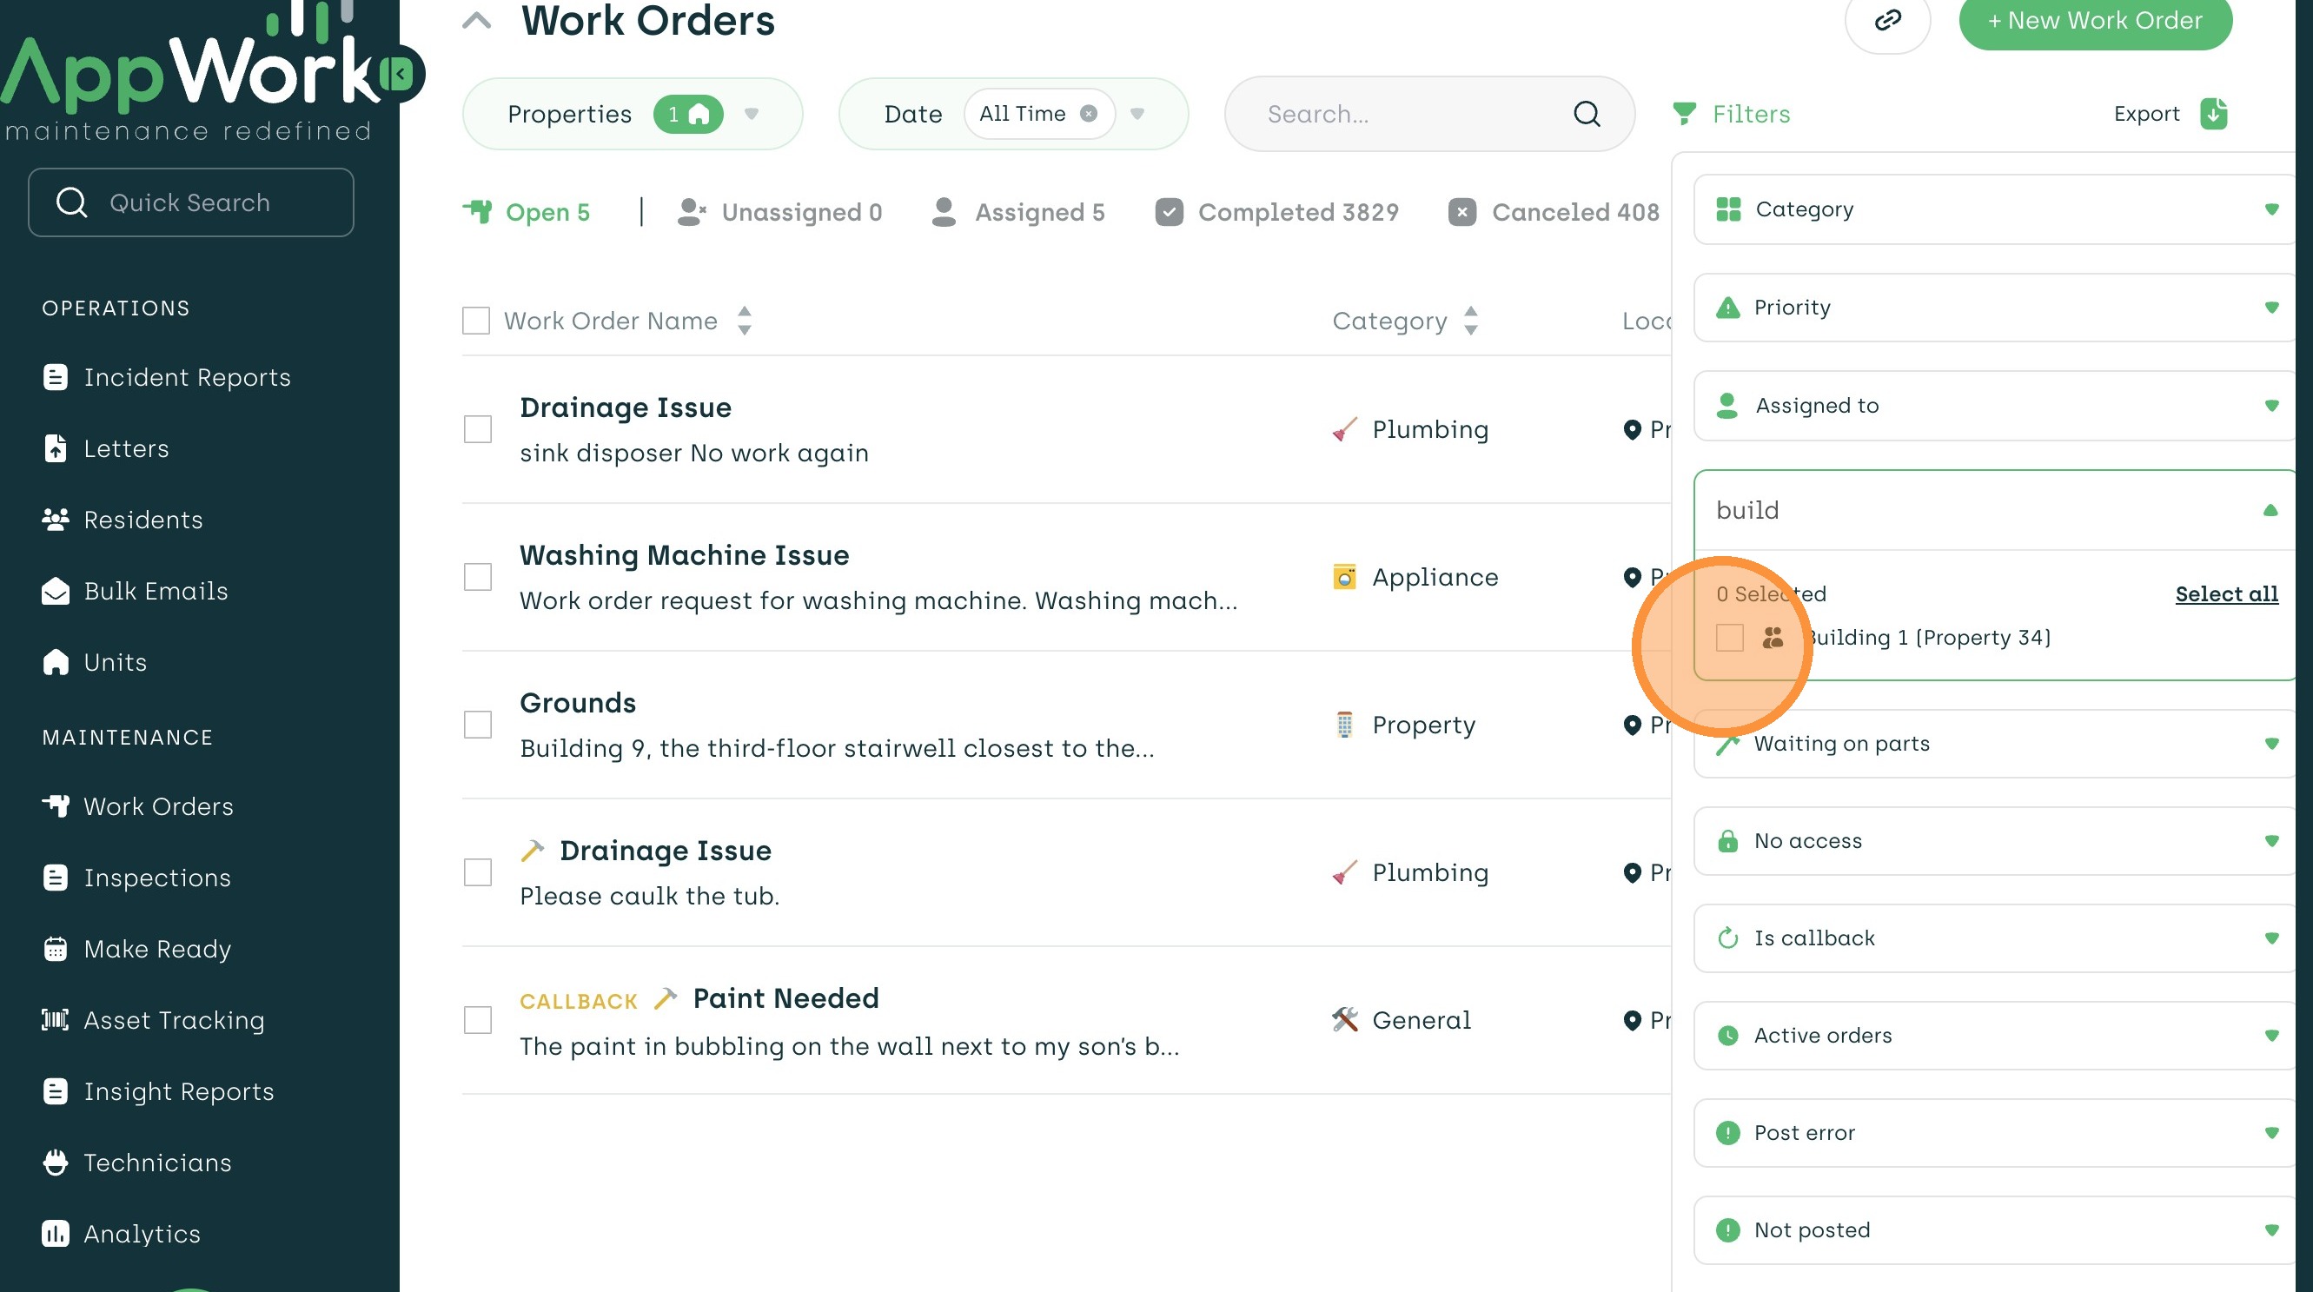Screen dimensions: 2313x1292
Task: Open Asset Tracking from sidebar
Action: 173,1020
